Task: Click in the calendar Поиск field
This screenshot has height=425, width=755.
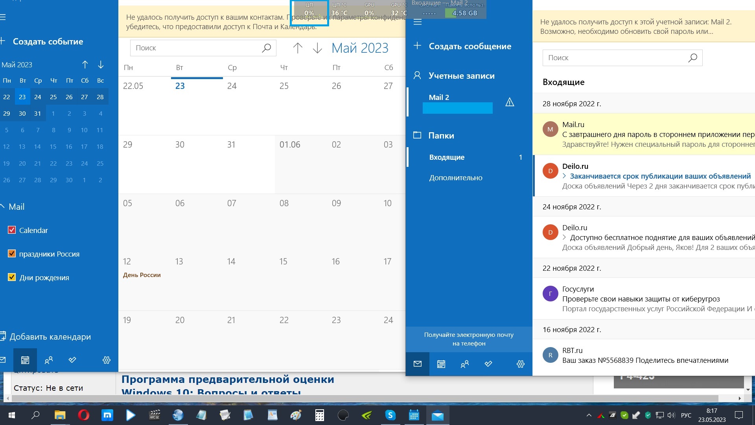Action: [195, 48]
